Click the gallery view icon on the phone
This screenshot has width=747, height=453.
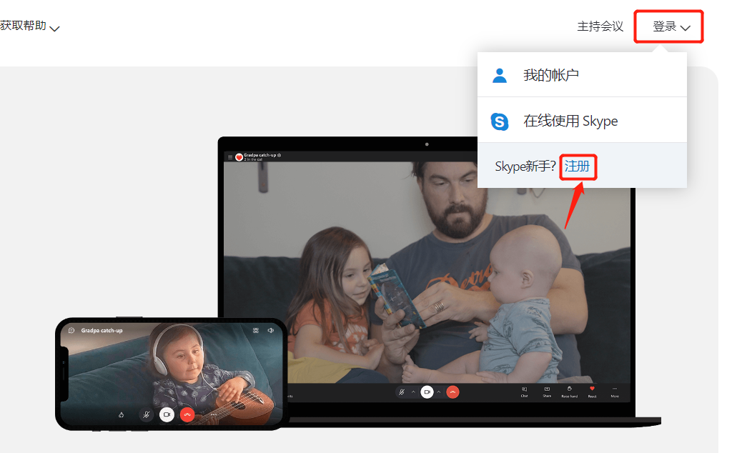click(255, 330)
